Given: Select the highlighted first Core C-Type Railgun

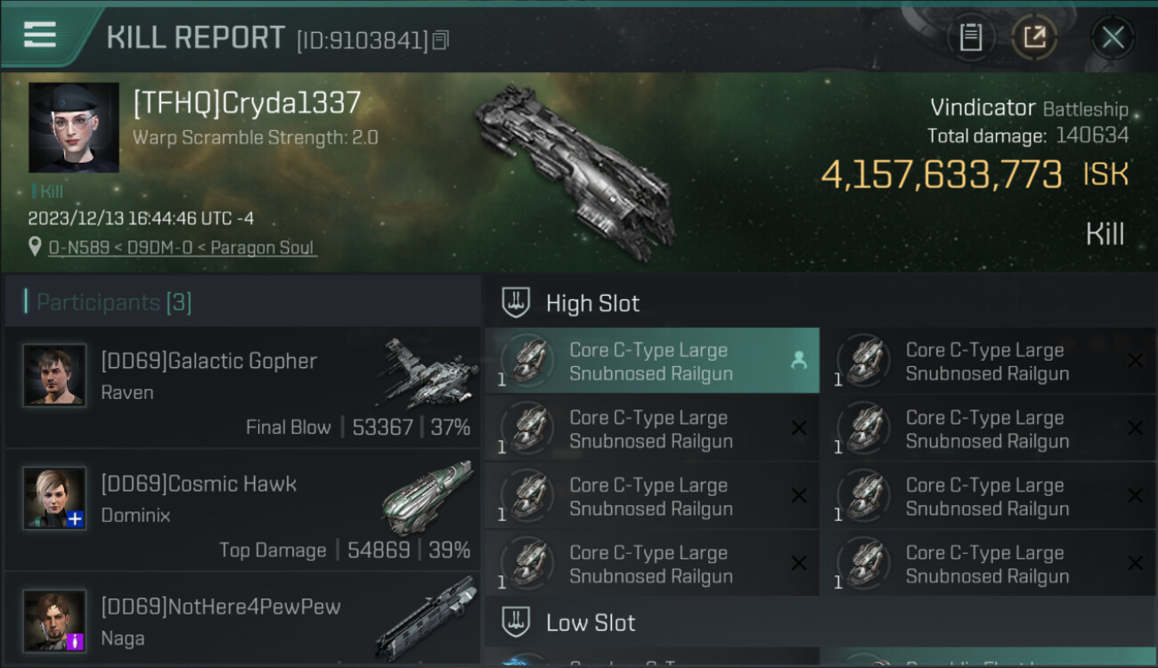Looking at the screenshot, I should tap(650, 362).
